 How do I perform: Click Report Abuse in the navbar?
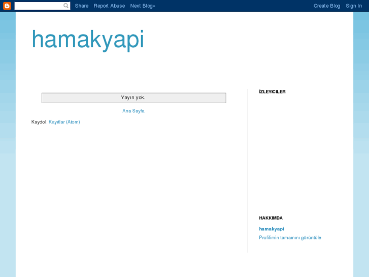[109, 6]
